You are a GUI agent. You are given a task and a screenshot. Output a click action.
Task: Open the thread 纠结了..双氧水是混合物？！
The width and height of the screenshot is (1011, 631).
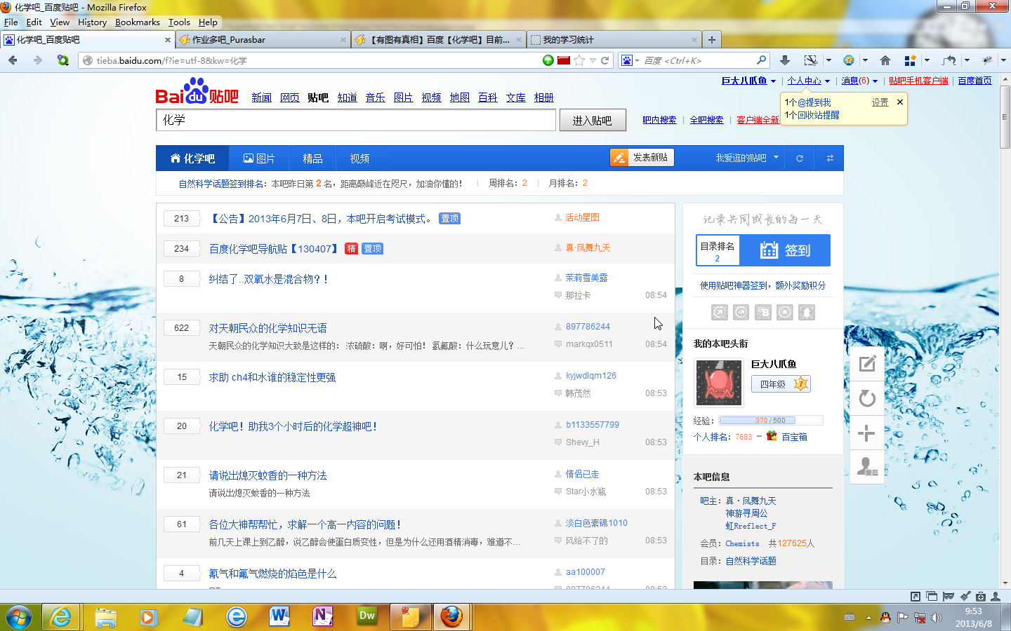click(x=268, y=279)
